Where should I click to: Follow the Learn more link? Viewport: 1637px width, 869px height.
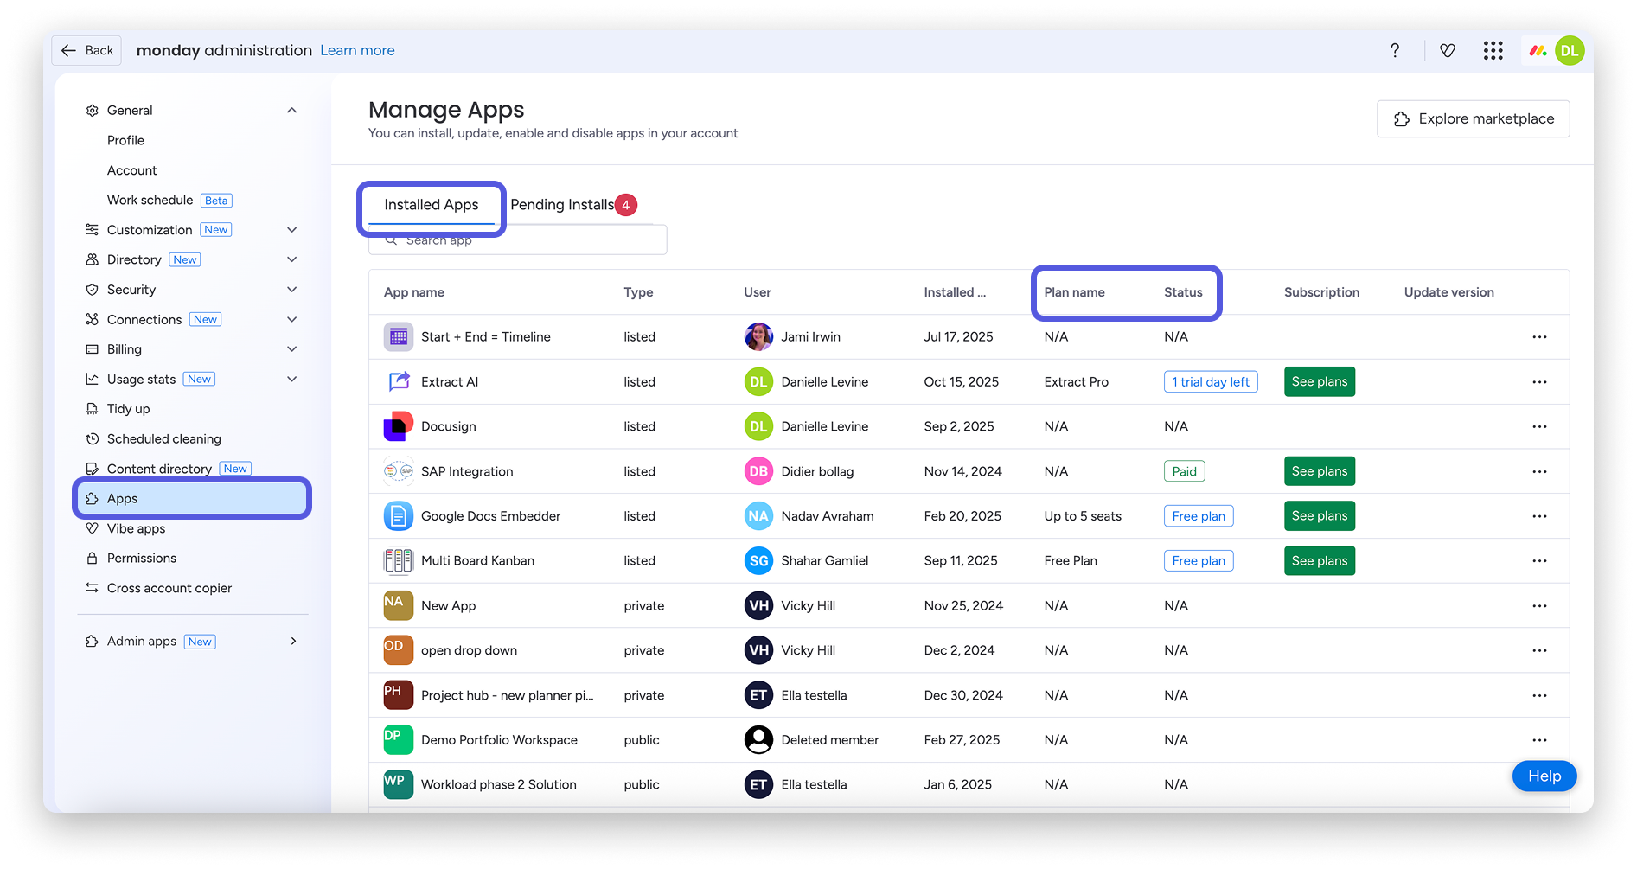pyautogui.click(x=357, y=50)
